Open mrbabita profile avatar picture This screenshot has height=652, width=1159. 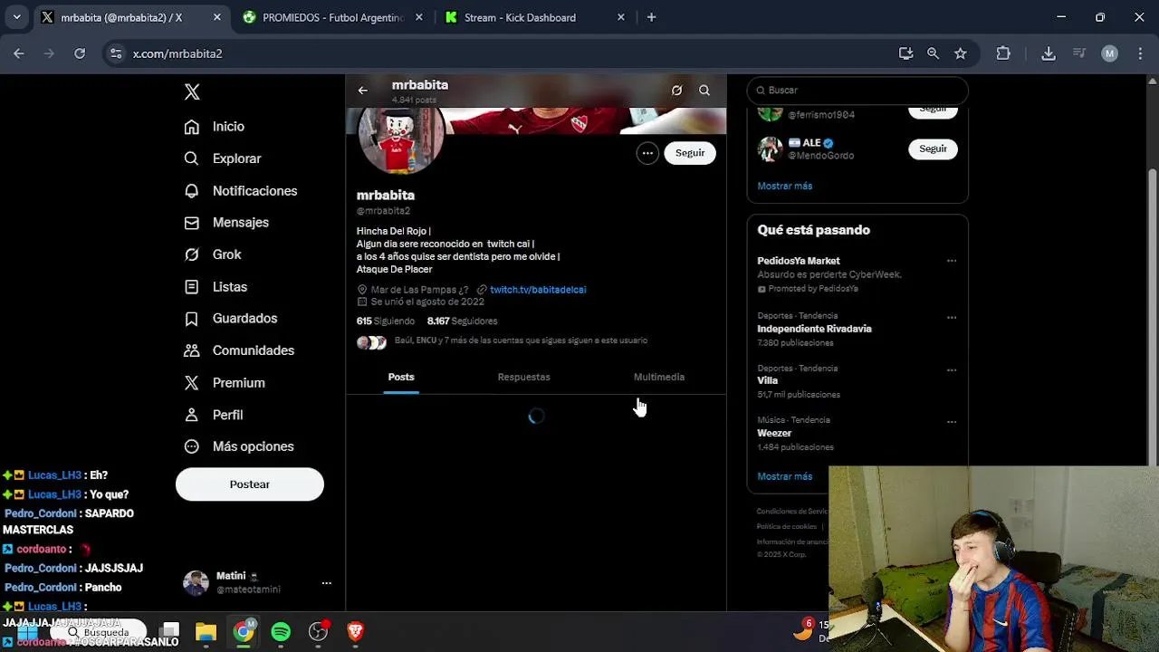[x=401, y=139]
